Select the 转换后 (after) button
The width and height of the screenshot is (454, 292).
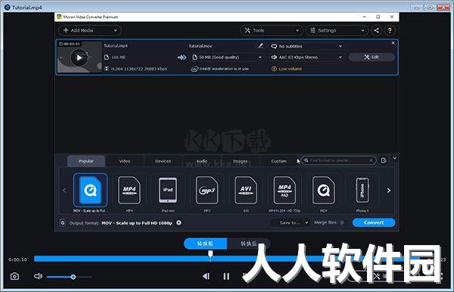pyautogui.click(x=249, y=244)
